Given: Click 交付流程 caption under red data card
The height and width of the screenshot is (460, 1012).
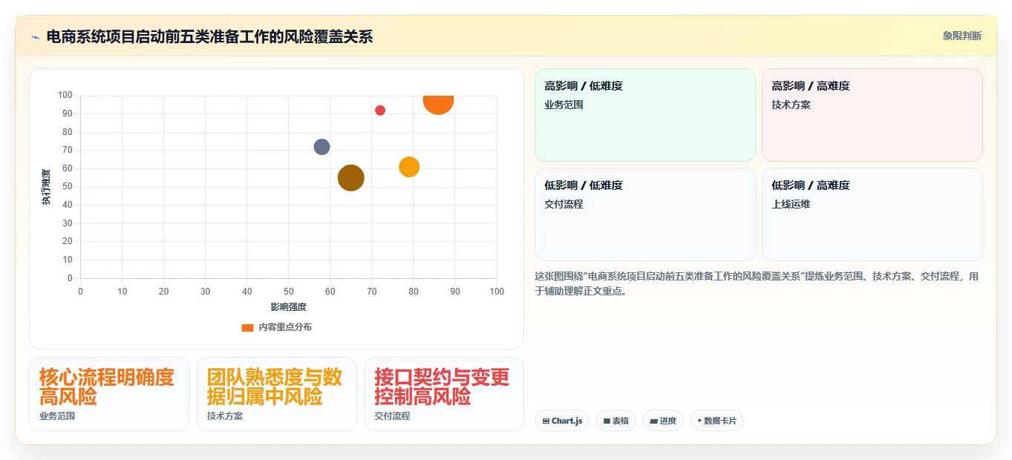Looking at the screenshot, I should [392, 416].
